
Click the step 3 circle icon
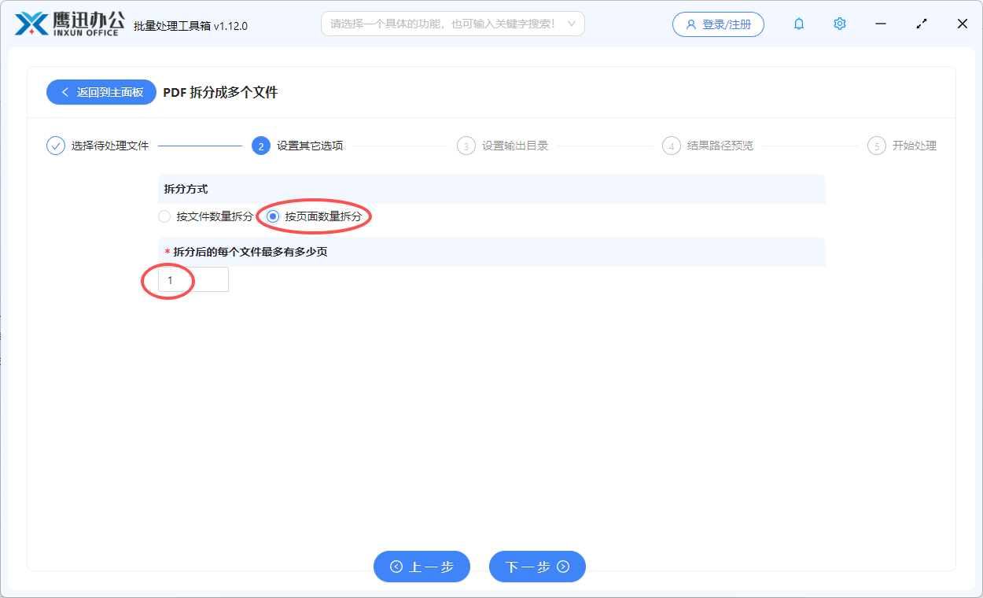[x=466, y=146]
